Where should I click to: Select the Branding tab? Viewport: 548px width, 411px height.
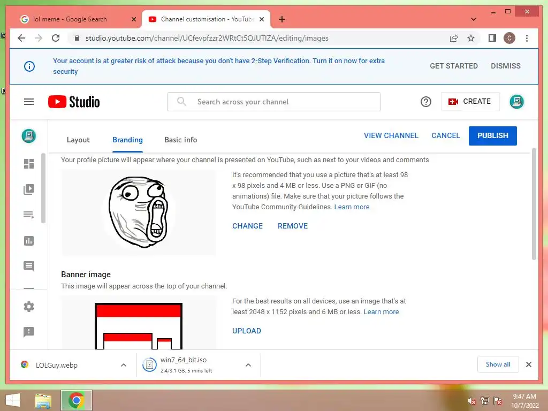[x=127, y=140]
